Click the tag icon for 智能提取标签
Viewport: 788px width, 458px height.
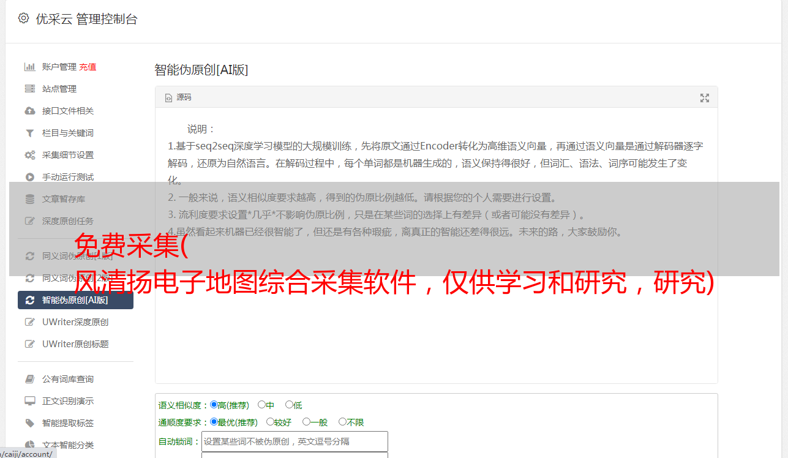point(29,423)
